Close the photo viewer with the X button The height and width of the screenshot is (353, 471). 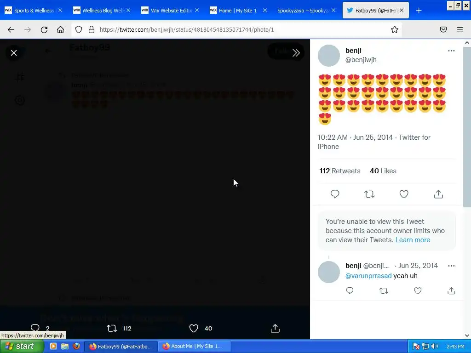[14, 53]
